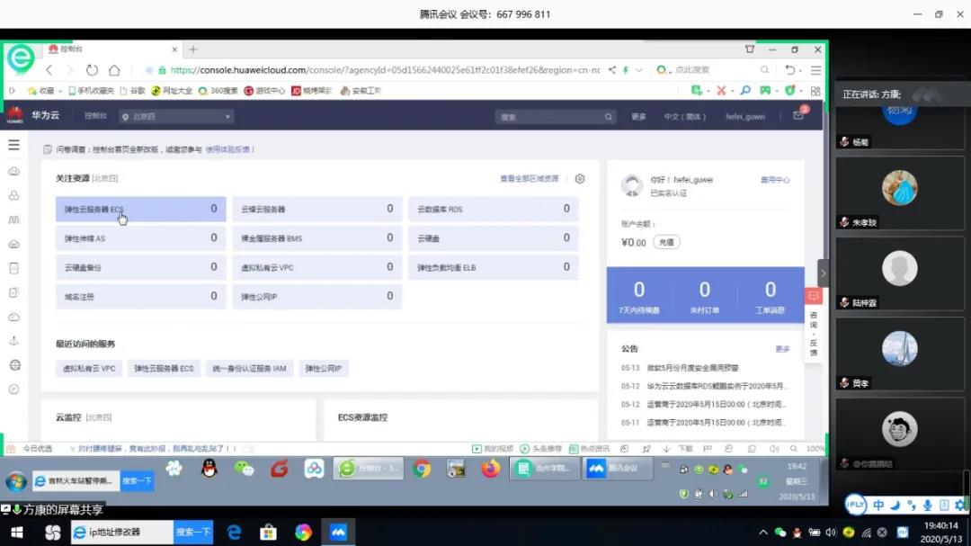The image size is (971, 546).
Task: Open Firefox icon in shared taskbar
Action: [491, 469]
